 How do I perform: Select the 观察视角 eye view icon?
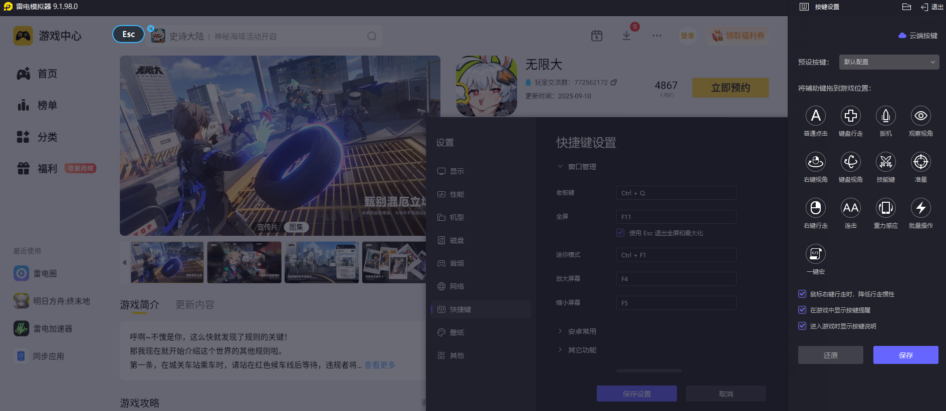click(x=921, y=116)
